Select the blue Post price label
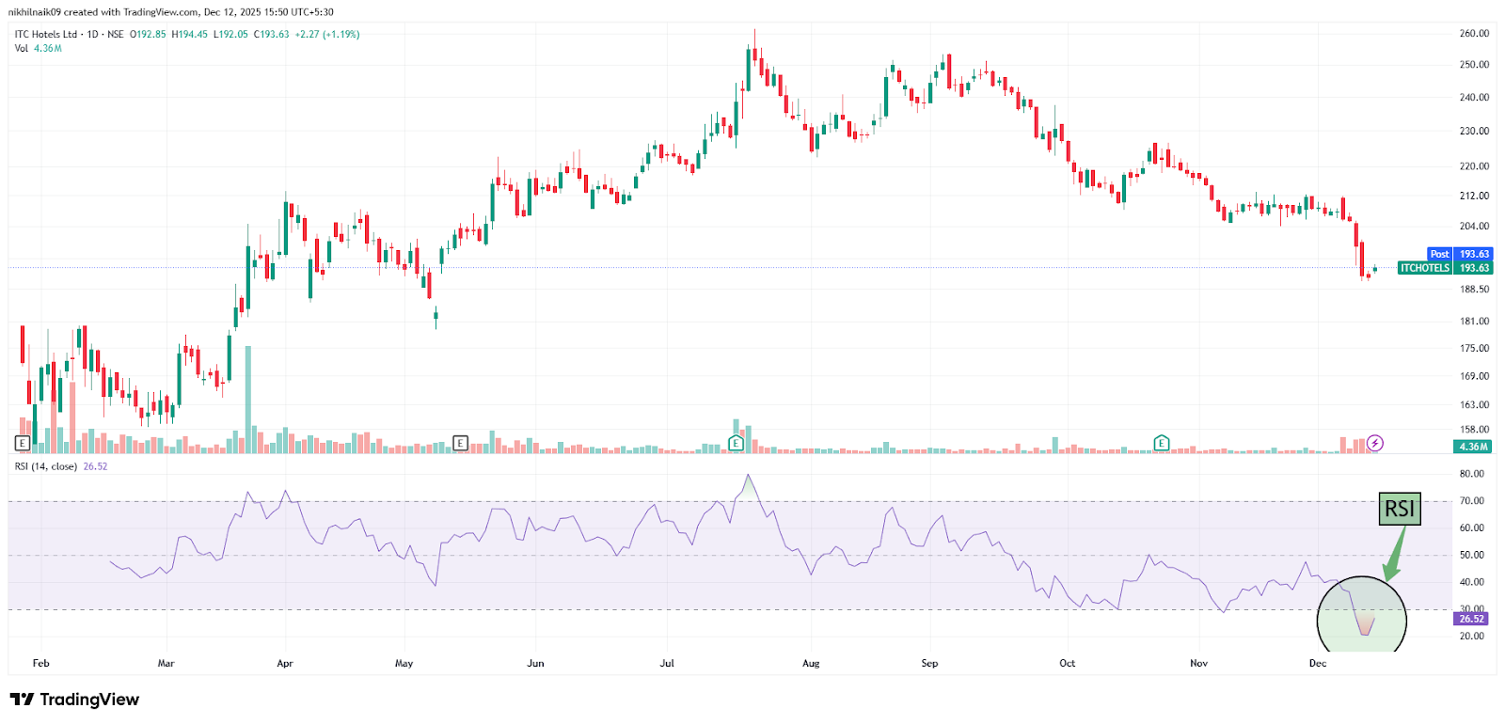This screenshot has width=1505, height=724. (1439, 254)
